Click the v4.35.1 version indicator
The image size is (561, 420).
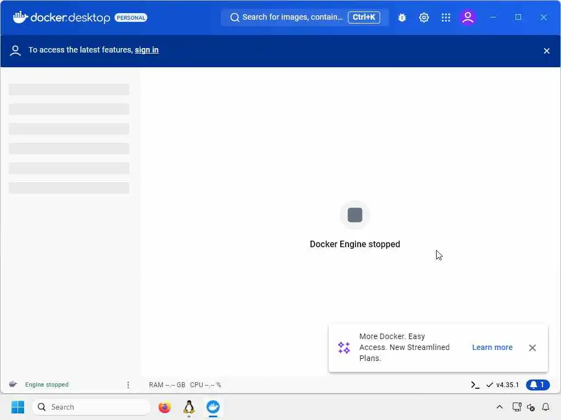[503, 384]
